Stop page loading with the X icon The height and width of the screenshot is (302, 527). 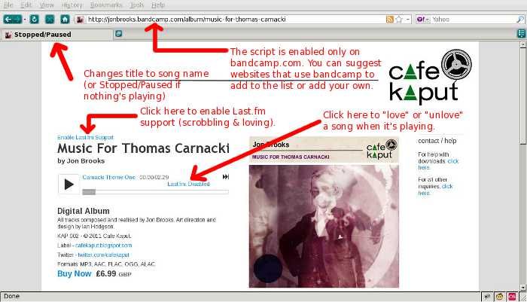pyautogui.click(x=50, y=19)
